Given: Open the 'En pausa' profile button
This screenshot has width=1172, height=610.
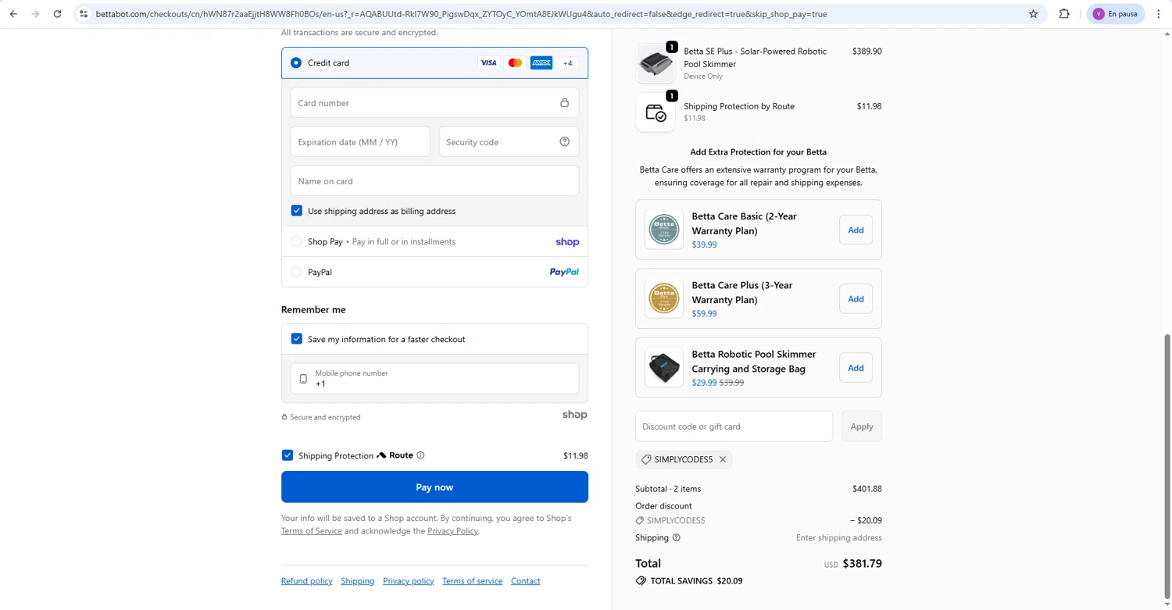Looking at the screenshot, I should (1115, 14).
